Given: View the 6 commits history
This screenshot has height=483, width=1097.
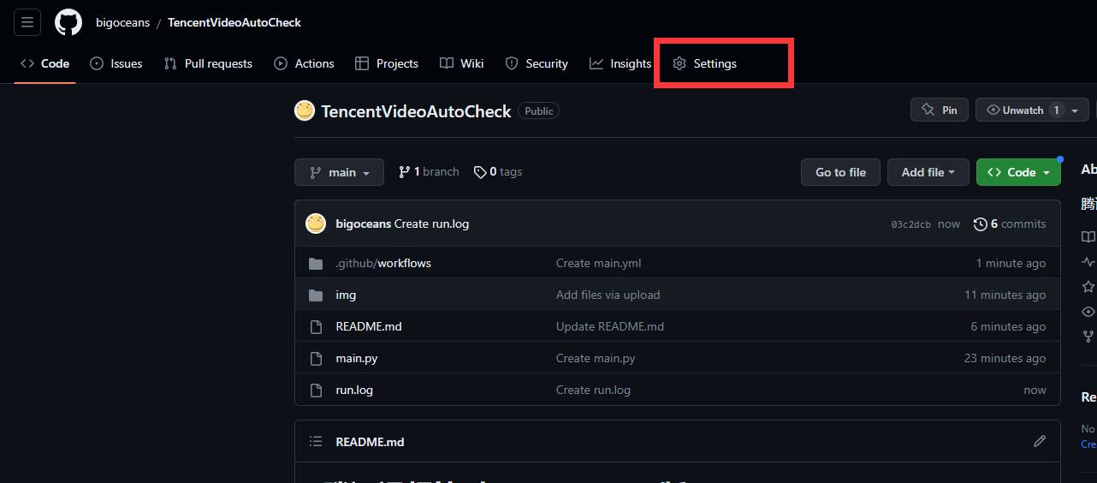Looking at the screenshot, I should click(1010, 224).
